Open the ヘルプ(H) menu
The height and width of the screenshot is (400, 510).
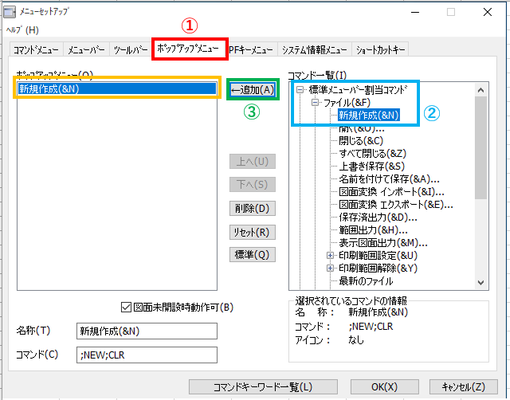[22, 30]
